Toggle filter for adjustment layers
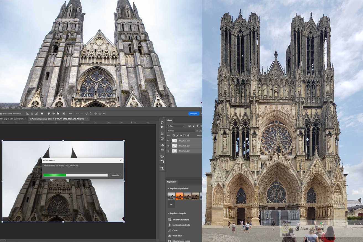Image resolution: width=363 pixels, height=242 pixels. (x=194, y=126)
